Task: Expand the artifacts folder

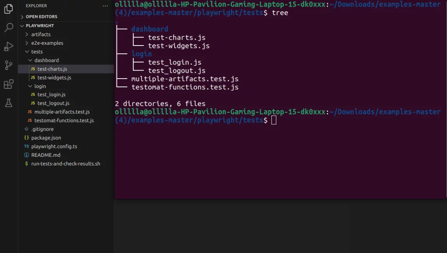Action: pos(41,35)
